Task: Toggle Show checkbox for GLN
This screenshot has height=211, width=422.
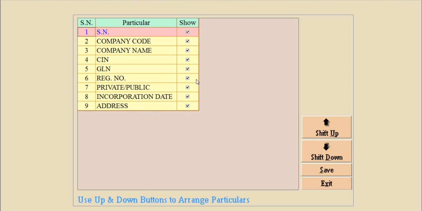Action: pyautogui.click(x=188, y=69)
